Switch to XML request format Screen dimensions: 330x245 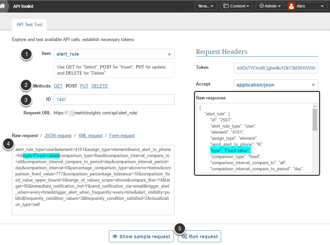pos(90,135)
